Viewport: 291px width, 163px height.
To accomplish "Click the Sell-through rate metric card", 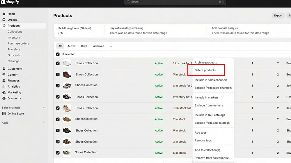I will click(x=79, y=31).
